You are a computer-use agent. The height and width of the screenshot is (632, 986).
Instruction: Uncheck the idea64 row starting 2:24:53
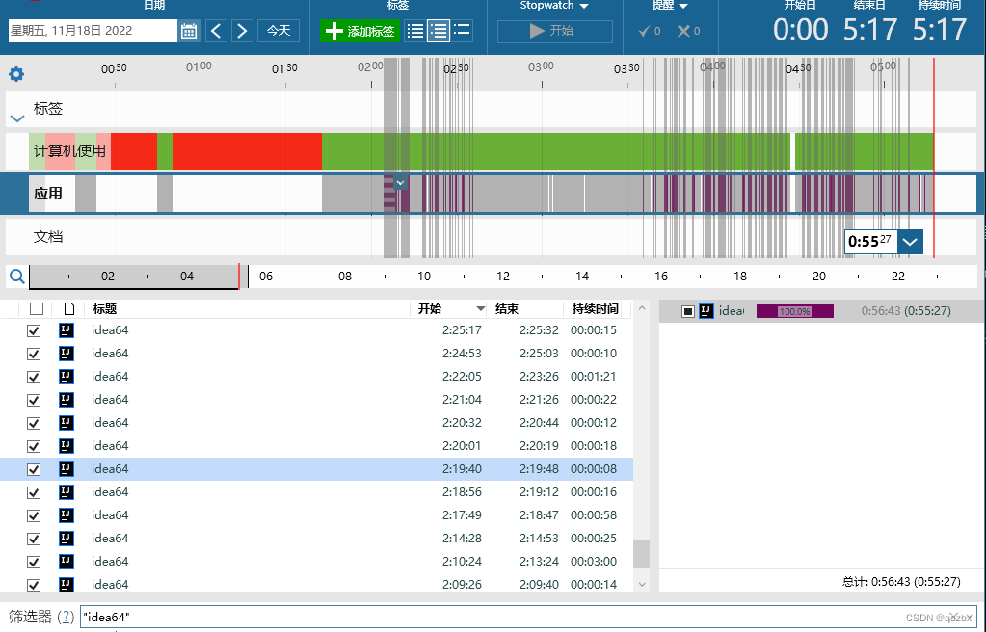click(34, 354)
